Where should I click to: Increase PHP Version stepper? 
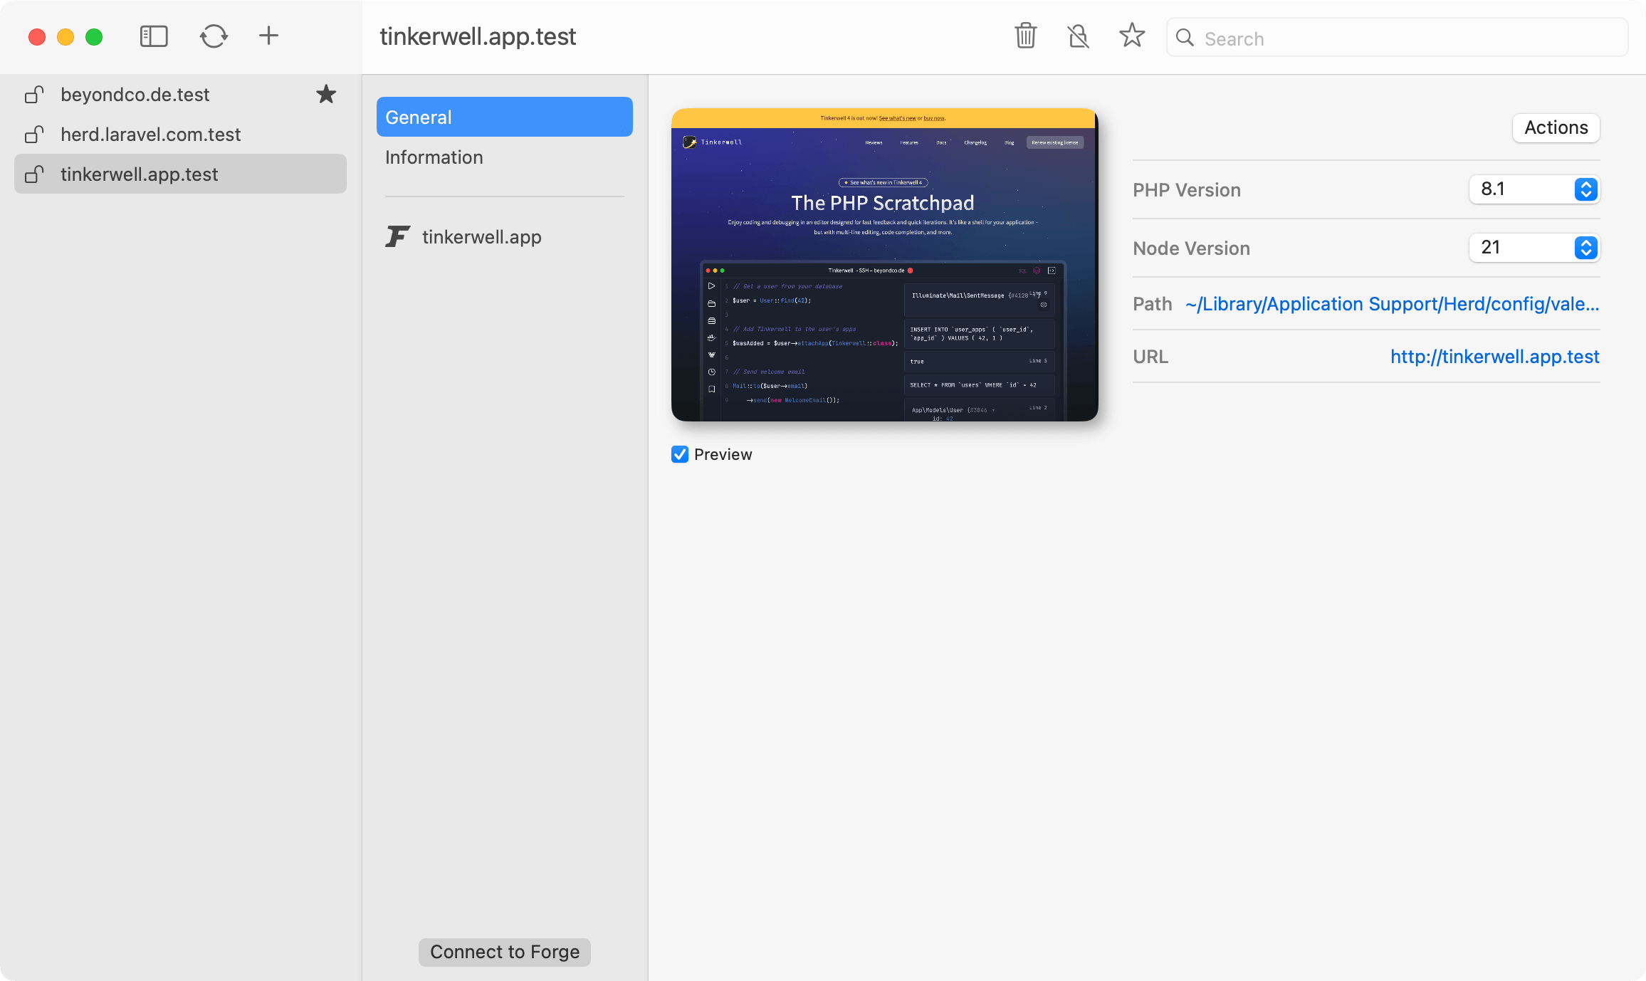click(1585, 184)
